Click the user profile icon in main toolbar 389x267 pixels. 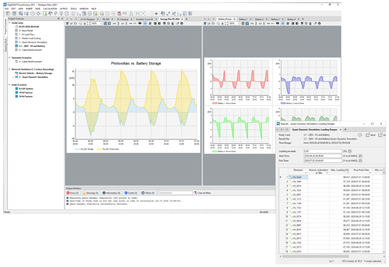(x=131, y=14)
